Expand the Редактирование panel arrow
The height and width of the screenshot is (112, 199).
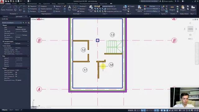[52, 14]
